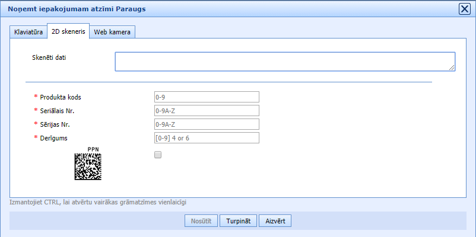Close the dialog with the X icon

click(x=465, y=9)
